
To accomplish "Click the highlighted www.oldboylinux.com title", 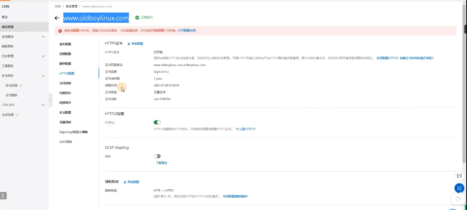I will pos(96,18).
